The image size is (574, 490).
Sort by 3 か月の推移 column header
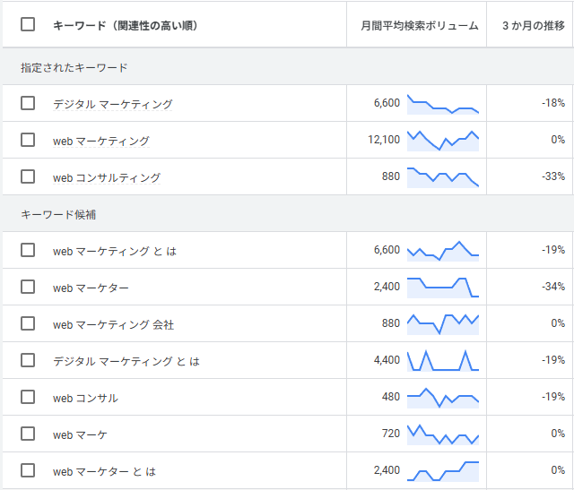(534, 26)
